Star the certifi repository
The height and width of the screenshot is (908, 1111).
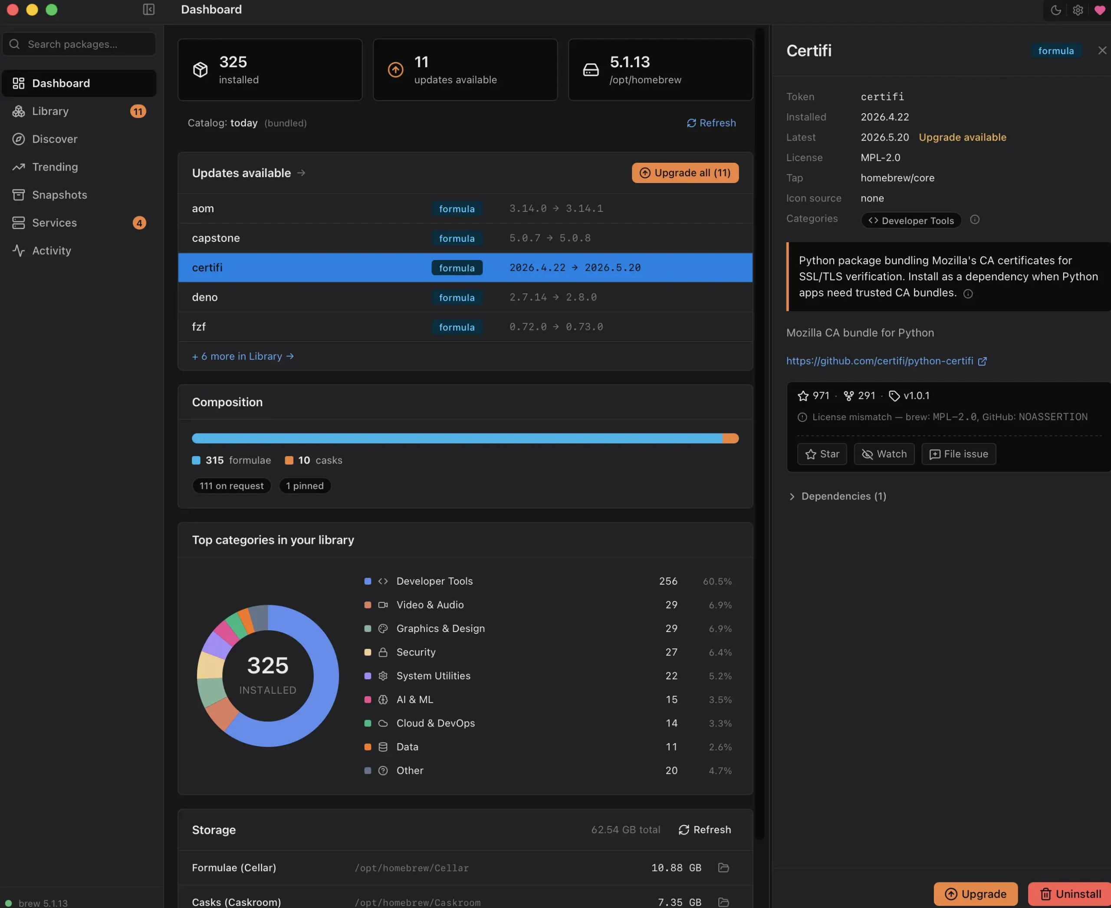point(822,454)
